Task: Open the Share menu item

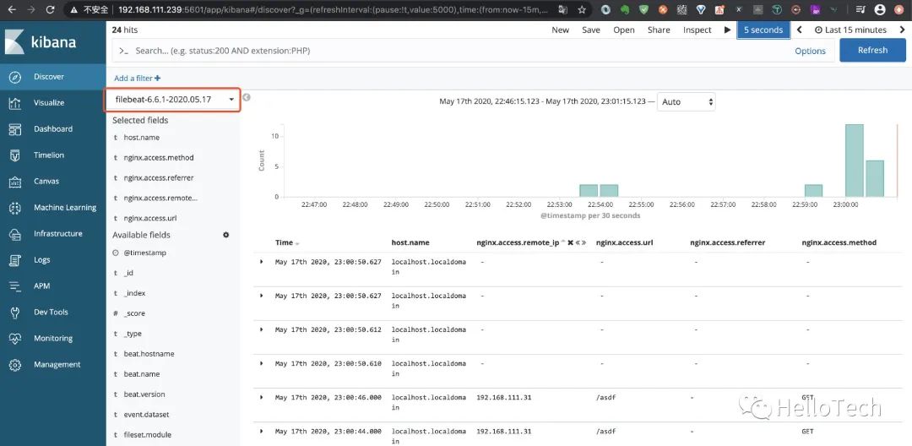Action: click(x=659, y=30)
